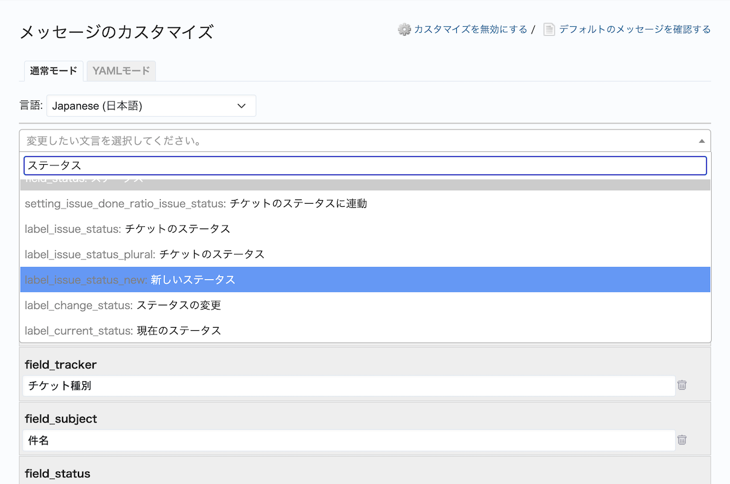Viewport: 730px width, 484px height.
Task: Open デフォルトのメッセージを確認する link
Action: [634, 29]
